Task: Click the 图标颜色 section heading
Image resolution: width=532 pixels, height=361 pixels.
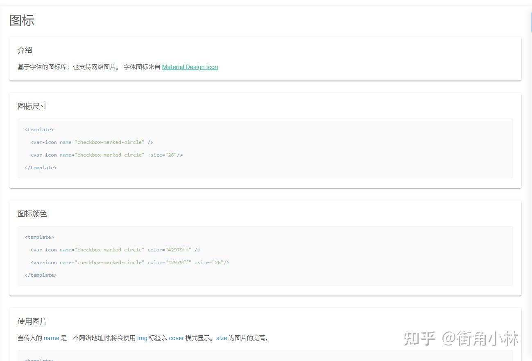Action: tap(32, 213)
